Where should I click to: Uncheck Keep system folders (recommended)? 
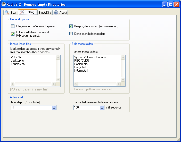click(71, 26)
